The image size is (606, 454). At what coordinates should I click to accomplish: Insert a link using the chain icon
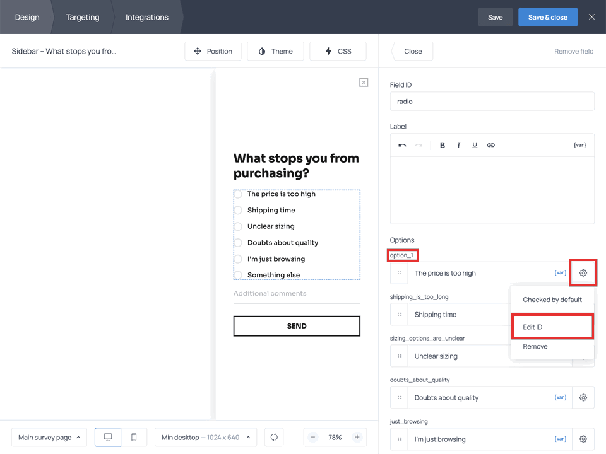pos(490,144)
